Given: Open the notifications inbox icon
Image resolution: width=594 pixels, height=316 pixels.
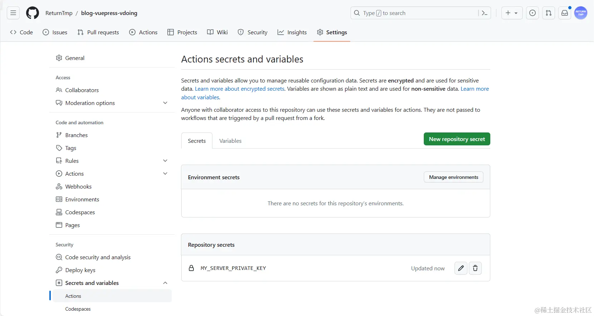Looking at the screenshot, I should click(565, 13).
